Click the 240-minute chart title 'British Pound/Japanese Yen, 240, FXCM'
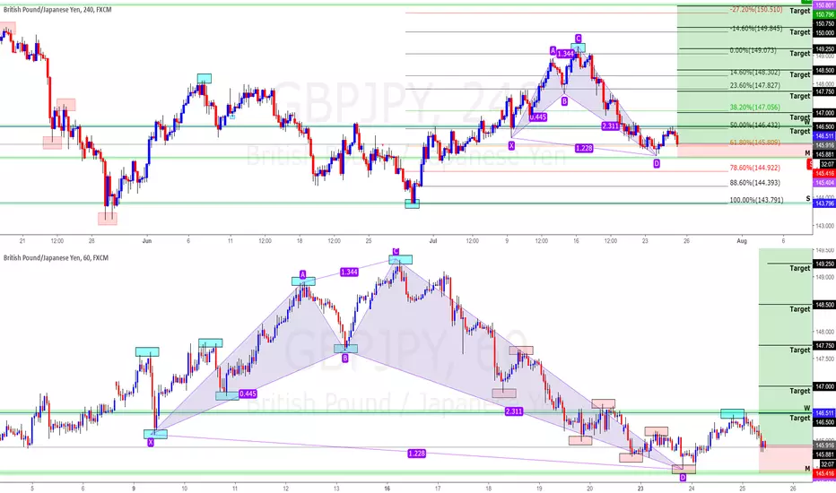The image size is (836, 493). [57, 10]
